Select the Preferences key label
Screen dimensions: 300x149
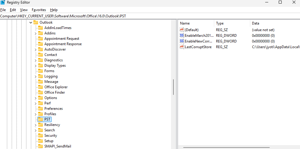(x=54, y=109)
